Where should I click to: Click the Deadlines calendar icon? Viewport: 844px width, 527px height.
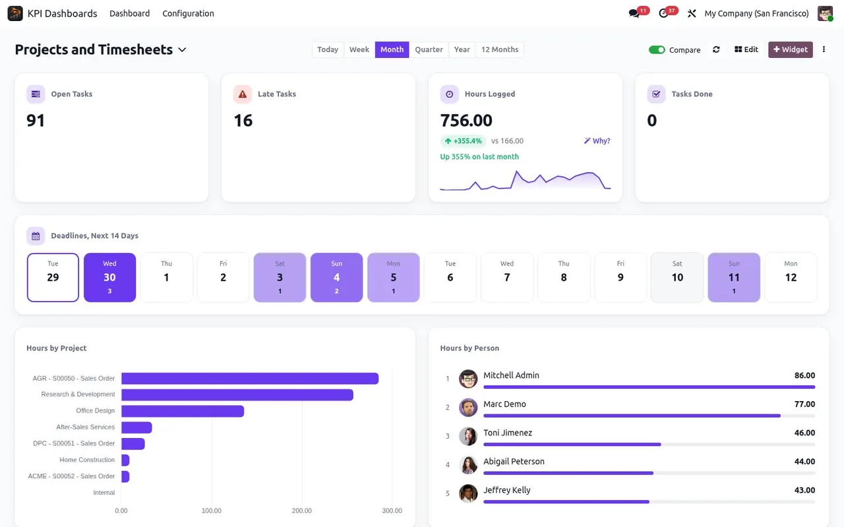[36, 236]
